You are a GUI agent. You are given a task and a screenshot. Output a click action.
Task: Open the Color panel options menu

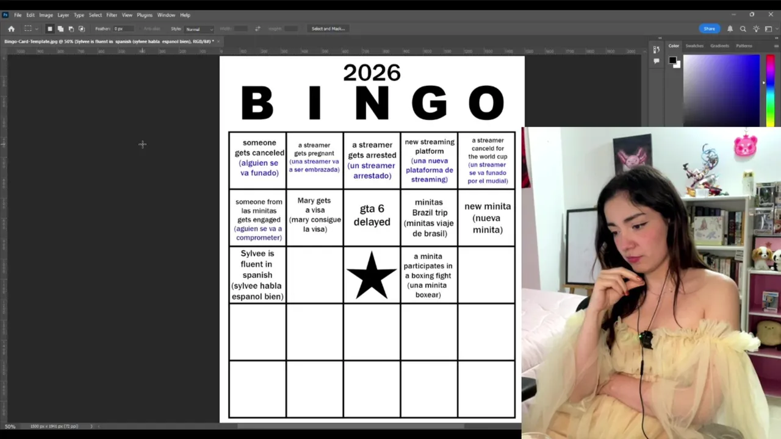777,46
